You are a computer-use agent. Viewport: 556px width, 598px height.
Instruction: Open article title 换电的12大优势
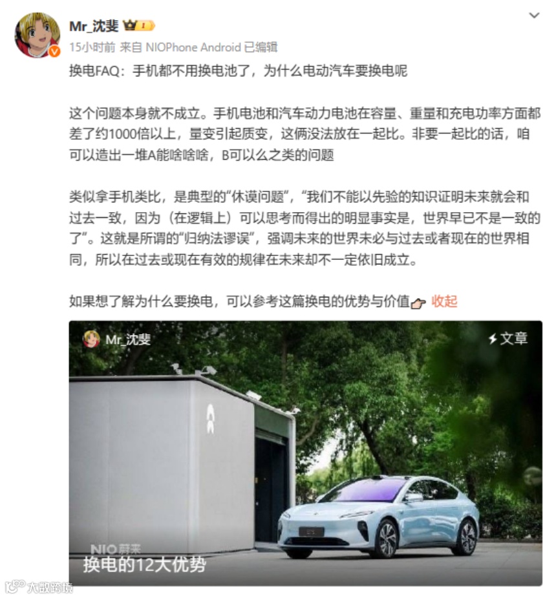tap(145, 565)
